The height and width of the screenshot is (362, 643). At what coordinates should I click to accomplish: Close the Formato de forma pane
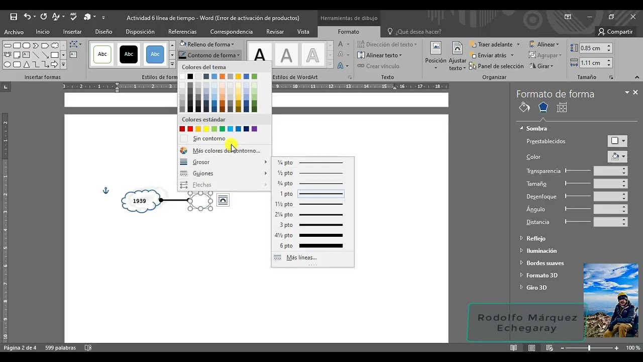[x=635, y=93]
